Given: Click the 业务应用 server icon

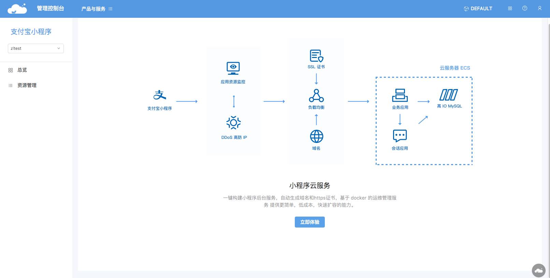Looking at the screenshot, I should click(x=400, y=95).
